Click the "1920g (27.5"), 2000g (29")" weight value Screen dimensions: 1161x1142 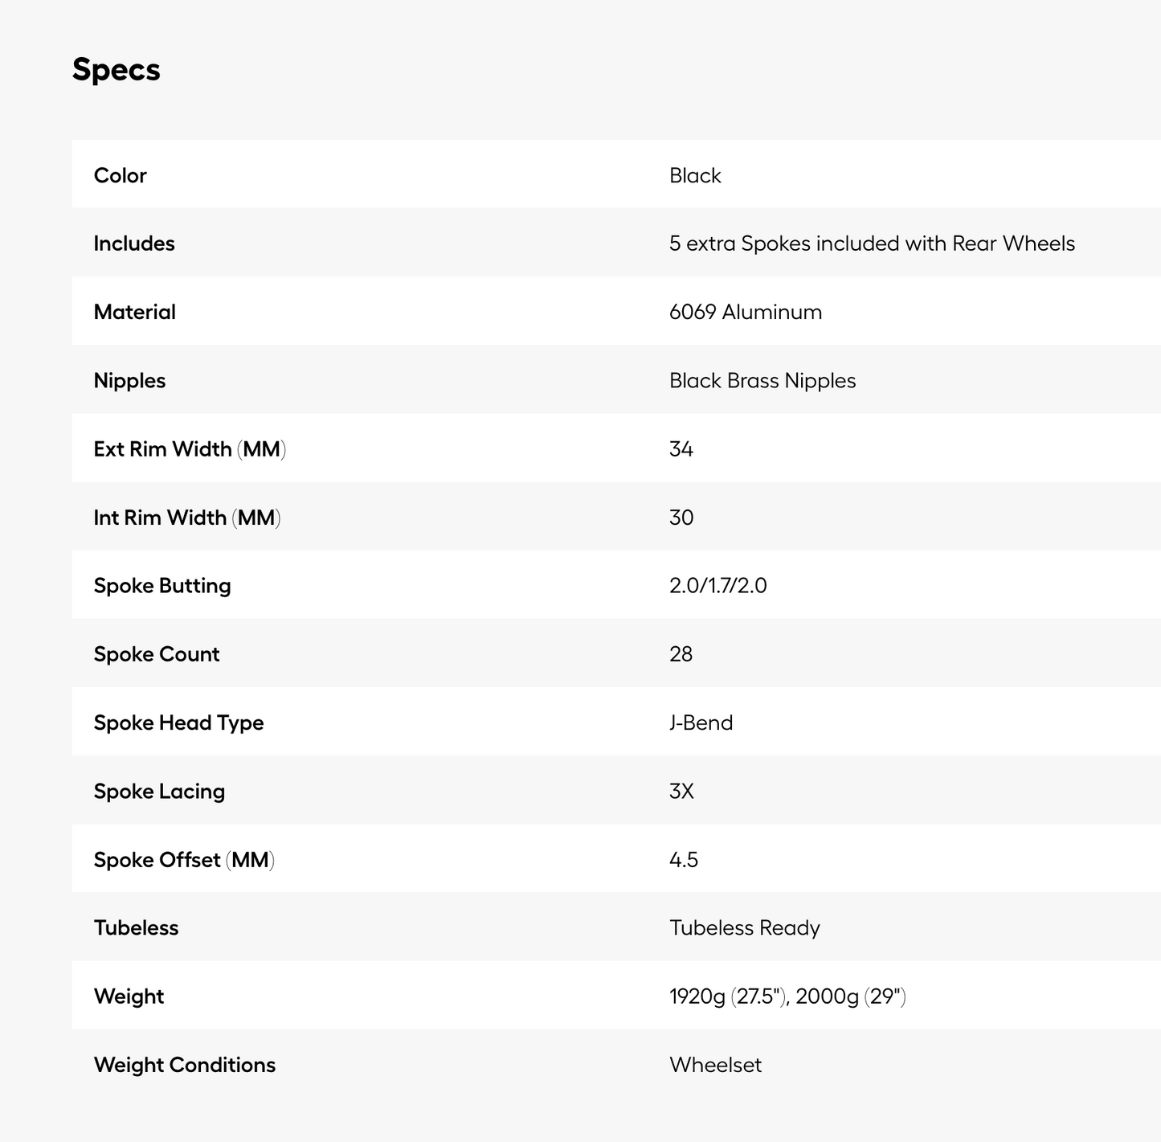pos(787,997)
